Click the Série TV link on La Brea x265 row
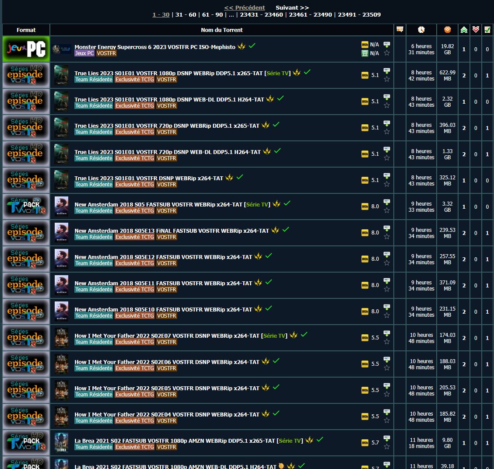The image size is (494, 469). point(290,441)
